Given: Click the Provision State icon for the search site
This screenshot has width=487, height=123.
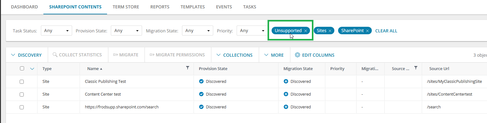Looking at the screenshot, I should pyautogui.click(x=201, y=107).
